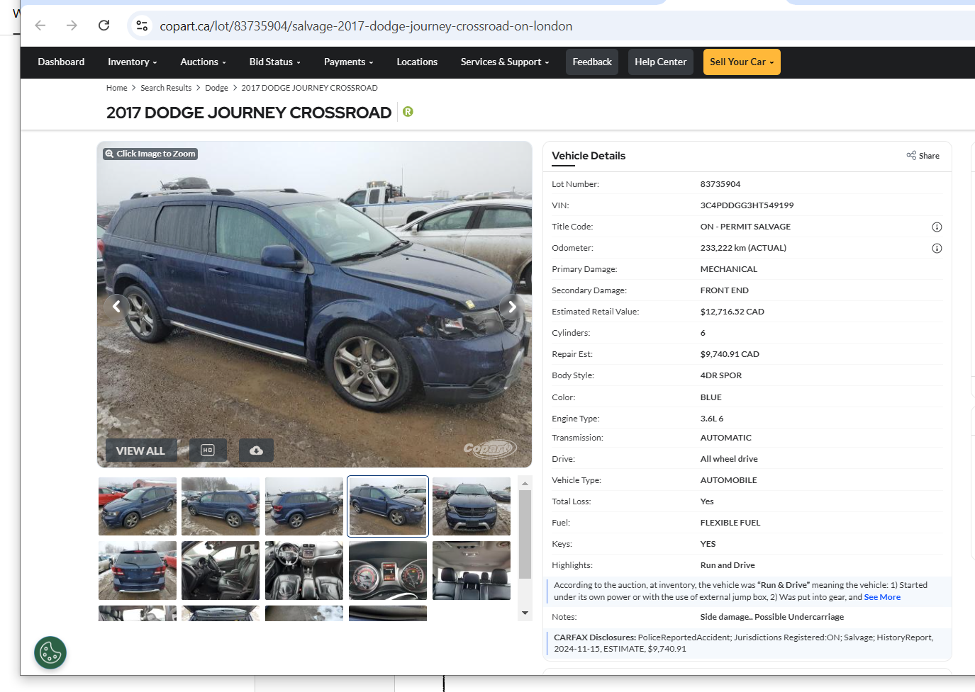Select second thumbnail rear-left view
Screen dimensions: 975x692
tap(221, 506)
